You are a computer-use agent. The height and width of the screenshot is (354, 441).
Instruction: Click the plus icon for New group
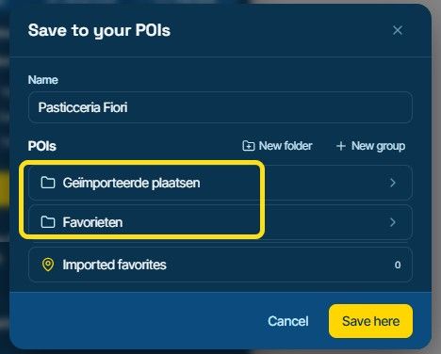pos(341,146)
